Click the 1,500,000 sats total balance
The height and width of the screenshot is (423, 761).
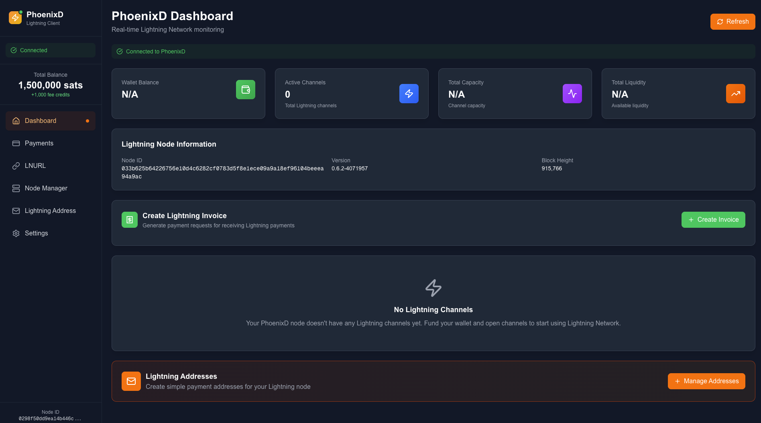tap(51, 85)
